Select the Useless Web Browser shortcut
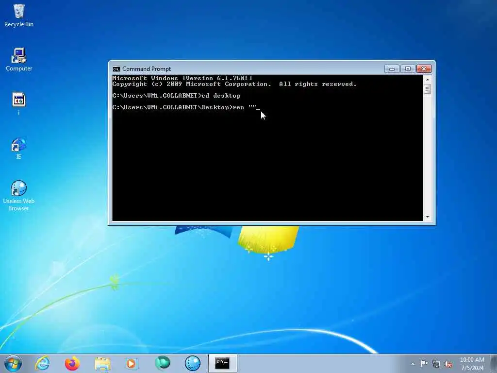 click(19, 195)
